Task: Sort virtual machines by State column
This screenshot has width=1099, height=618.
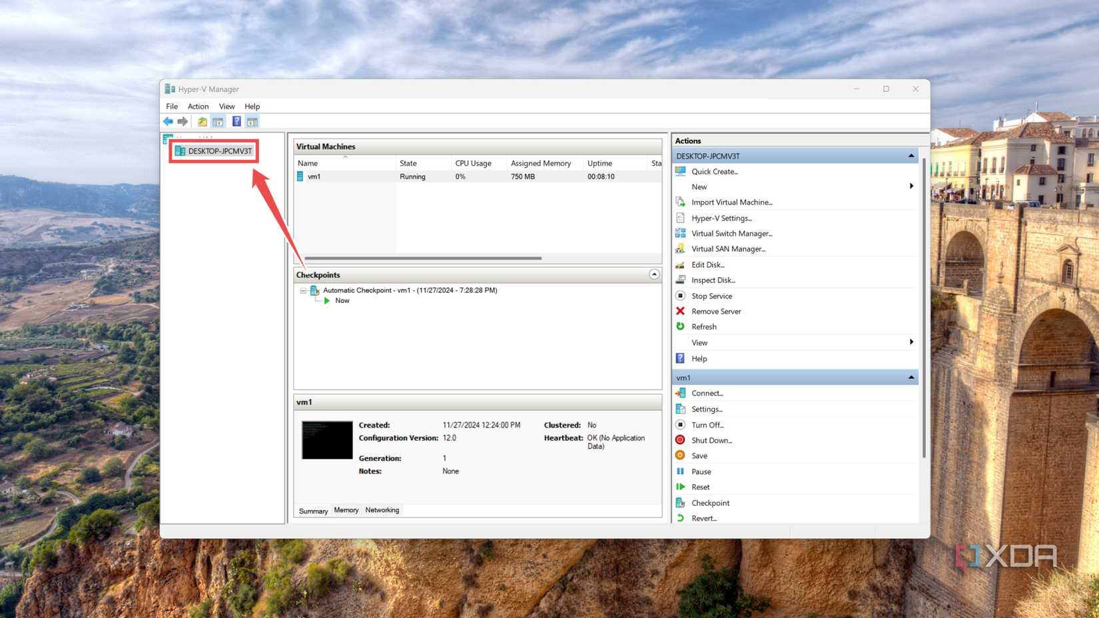Action: [x=424, y=163]
